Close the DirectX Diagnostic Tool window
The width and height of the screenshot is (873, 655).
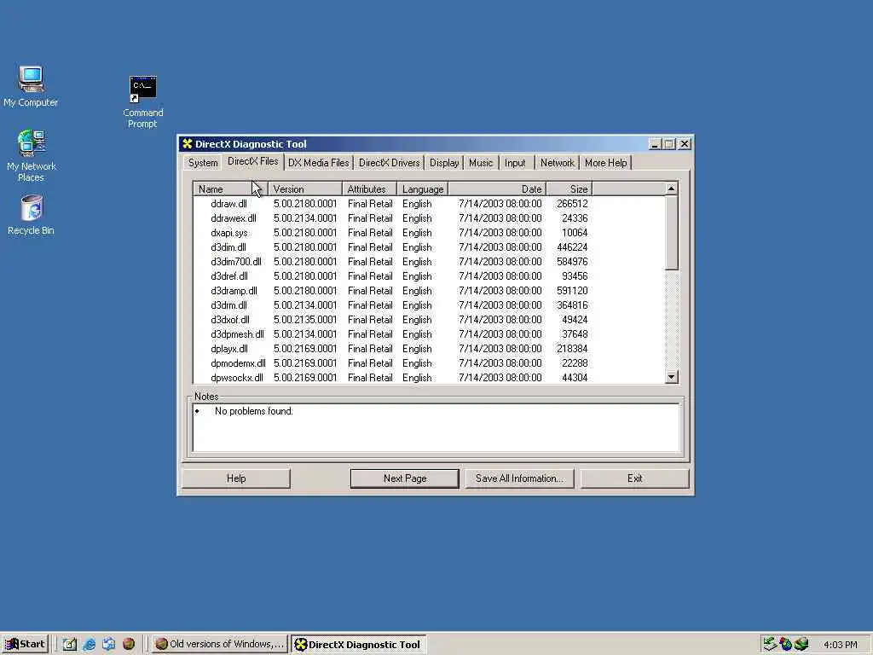coord(685,144)
